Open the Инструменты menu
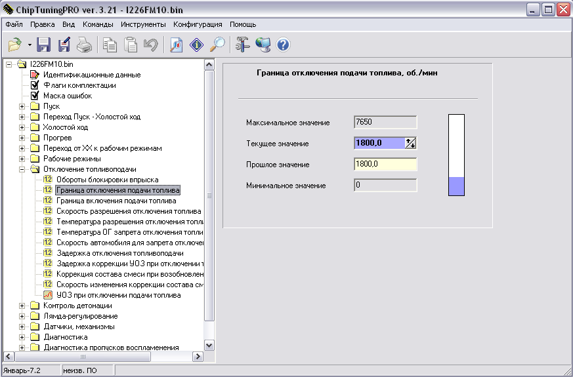 tap(143, 24)
